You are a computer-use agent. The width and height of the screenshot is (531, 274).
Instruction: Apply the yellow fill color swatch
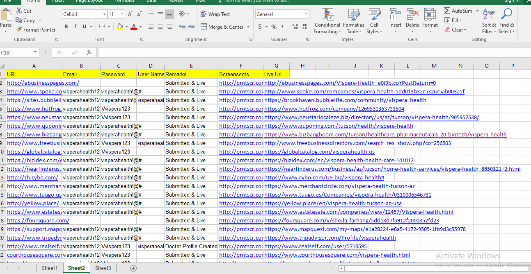point(120,27)
